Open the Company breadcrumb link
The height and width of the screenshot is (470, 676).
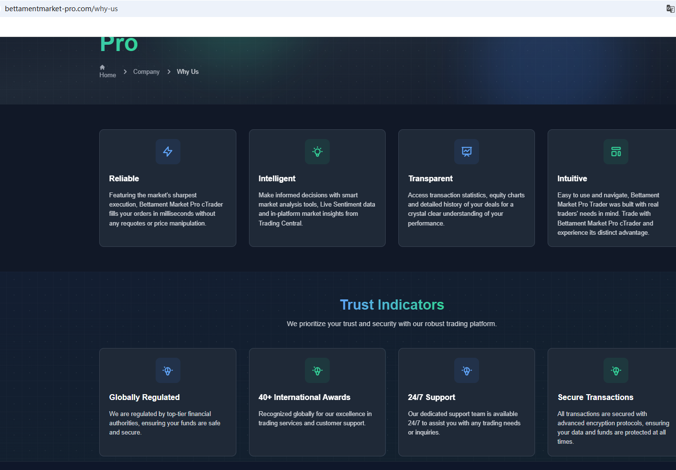[x=146, y=72]
